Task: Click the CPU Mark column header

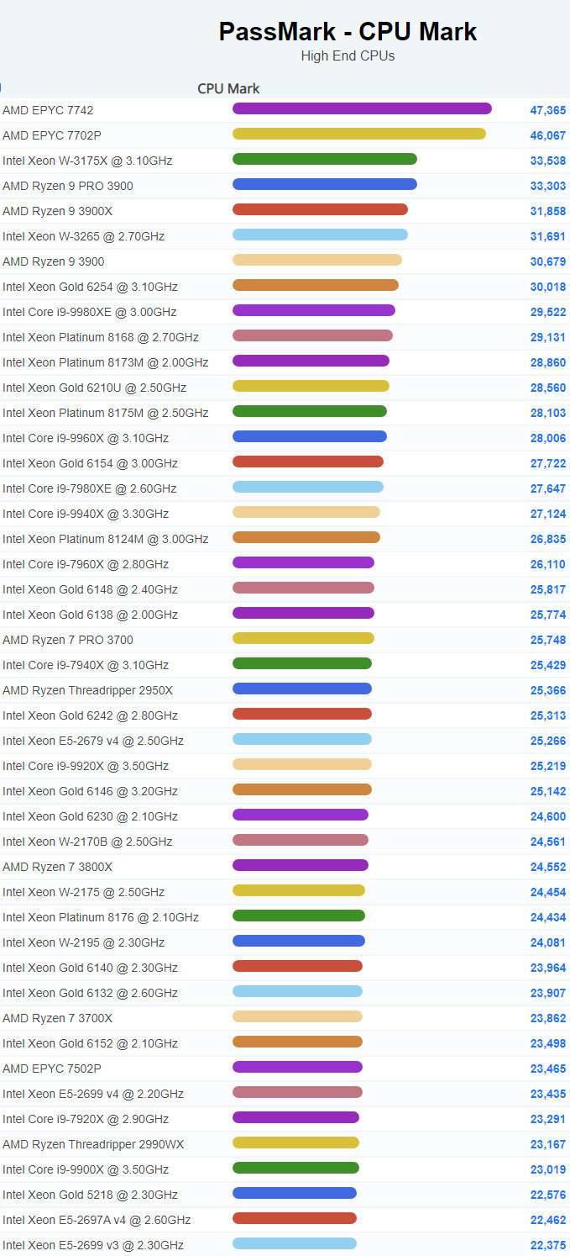Action: (228, 88)
